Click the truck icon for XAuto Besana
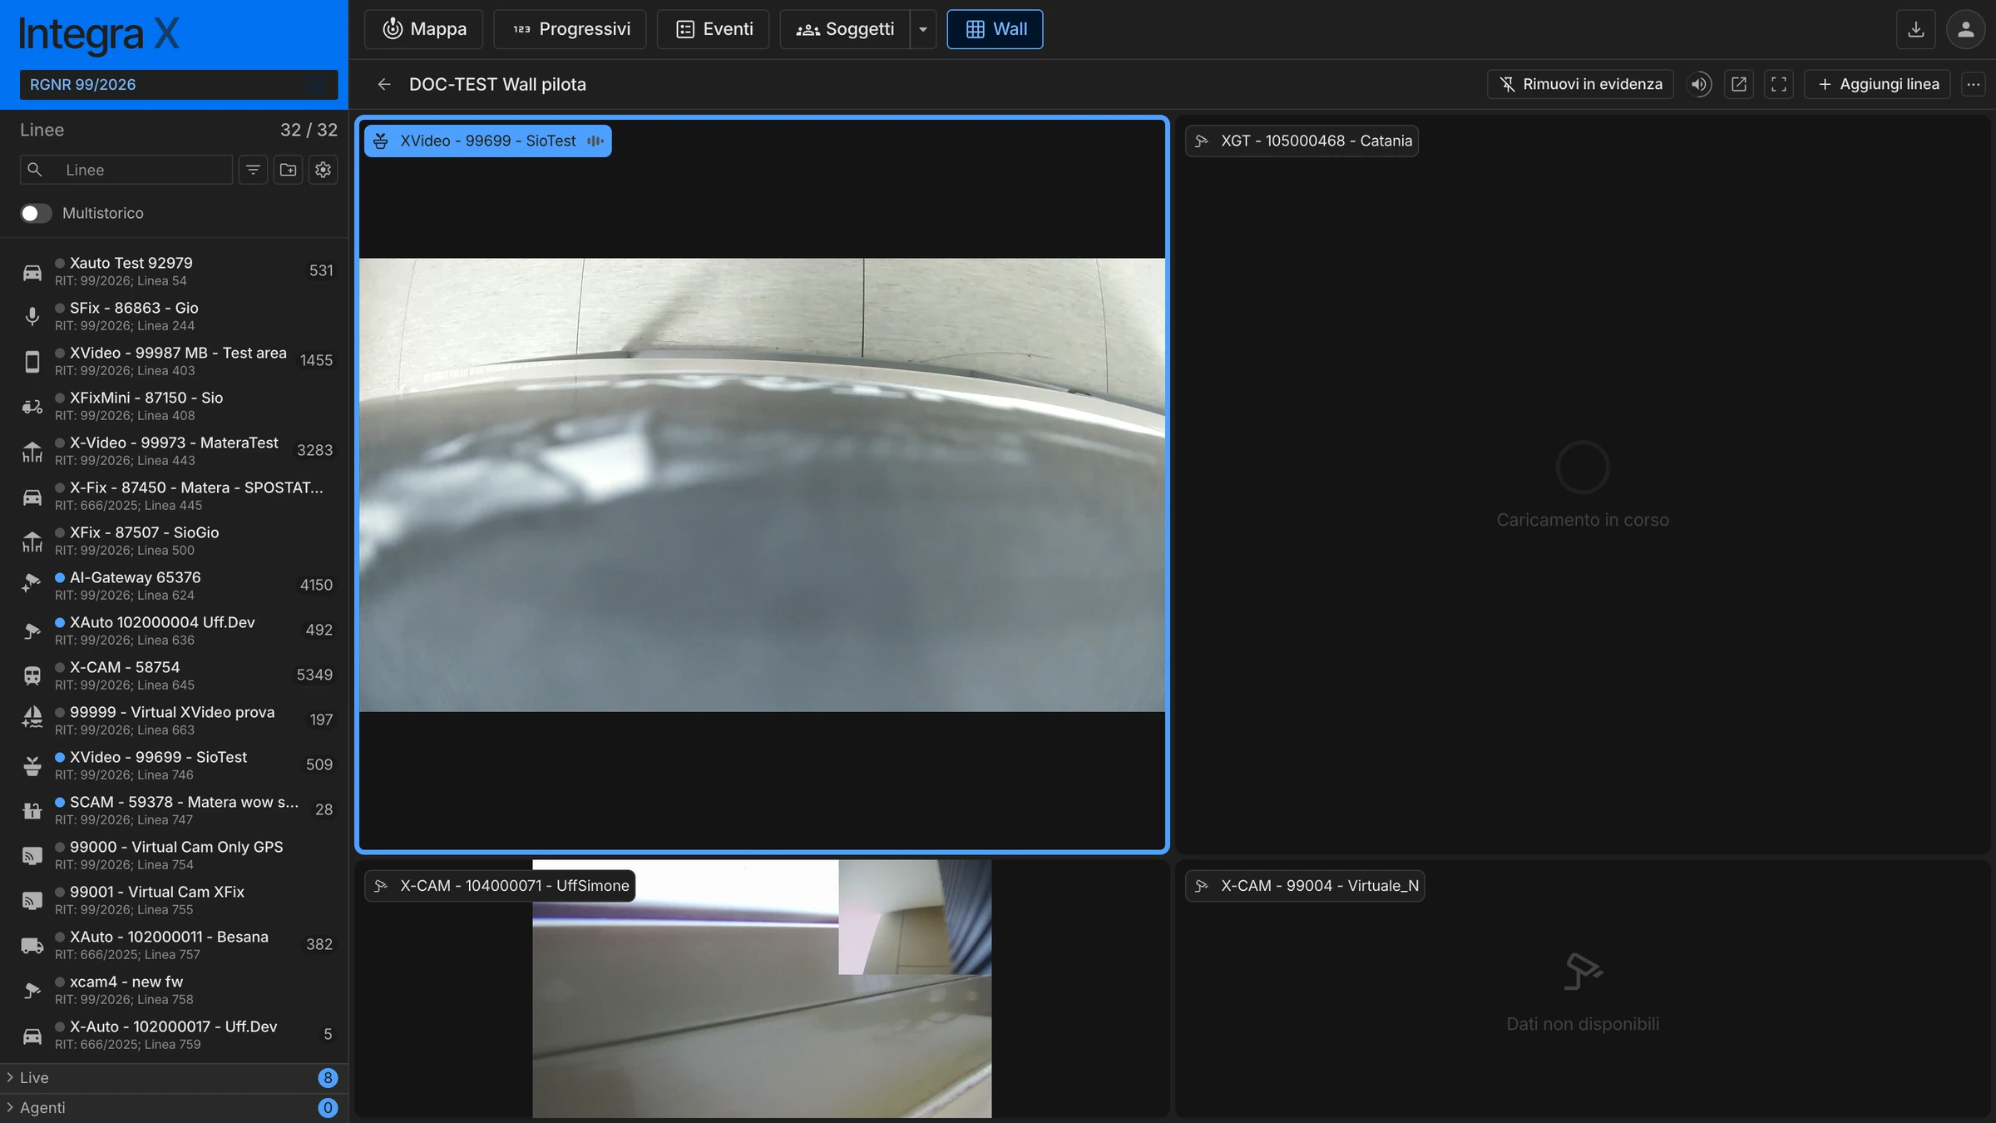The width and height of the screenshot is (1996, 1123). 32,946
